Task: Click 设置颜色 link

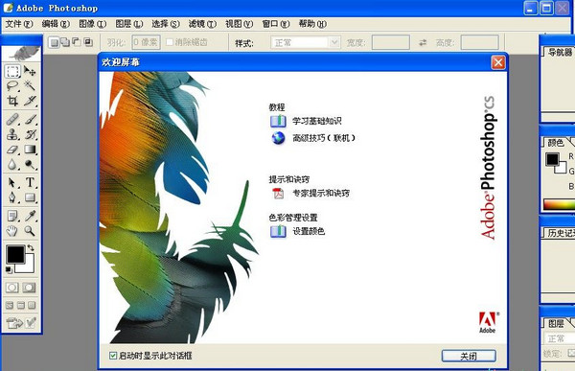Action: point(309,231)
